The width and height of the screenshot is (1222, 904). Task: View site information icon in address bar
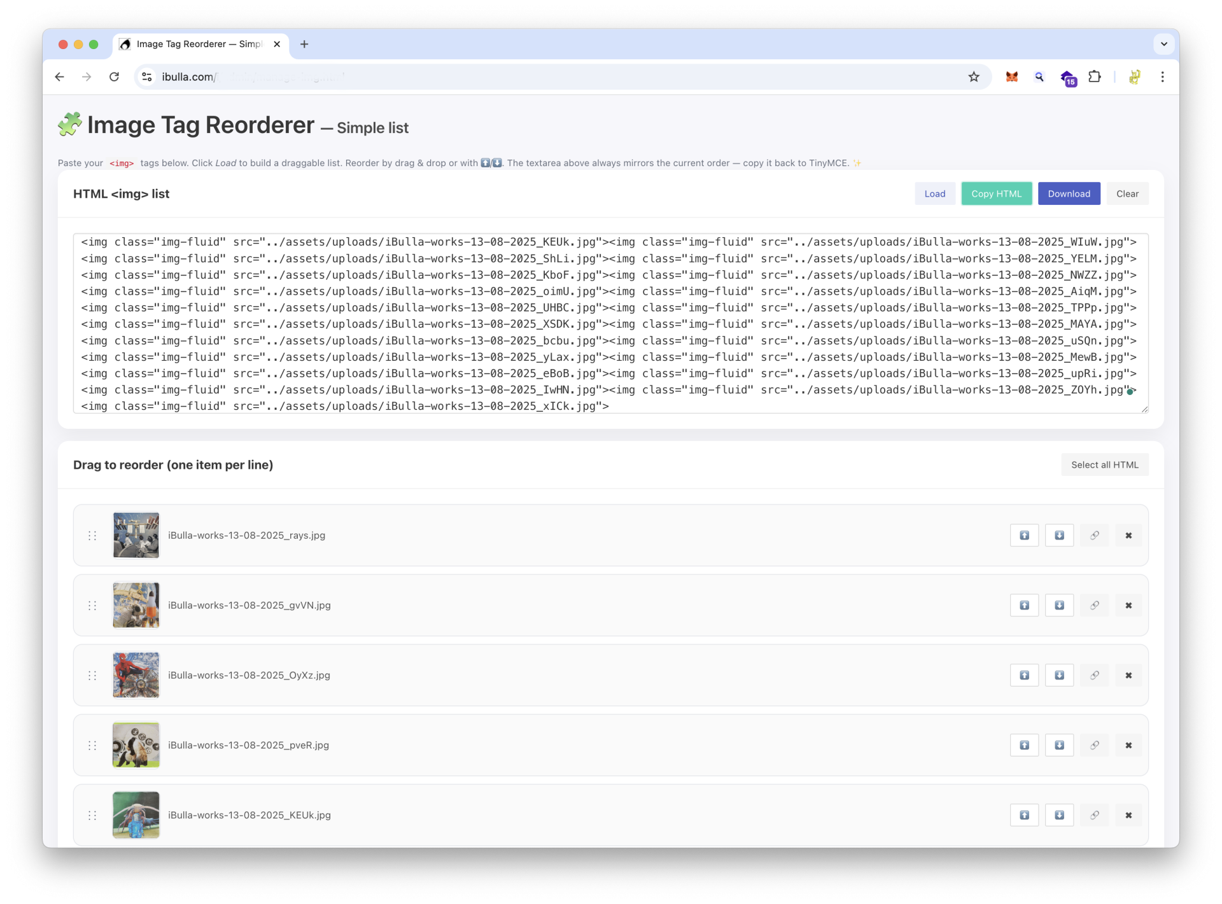[147, 77]
